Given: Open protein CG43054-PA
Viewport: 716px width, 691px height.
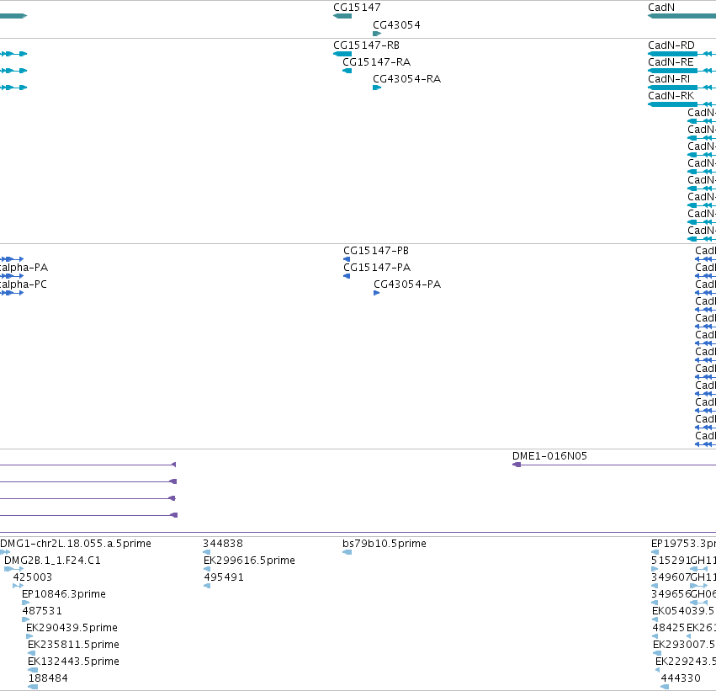Looking at the screenshot, I should tap(407, 284).
